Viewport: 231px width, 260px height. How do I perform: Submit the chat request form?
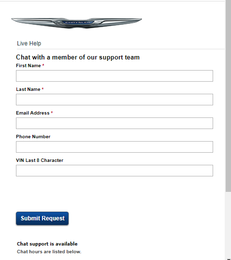click(43, 218)
